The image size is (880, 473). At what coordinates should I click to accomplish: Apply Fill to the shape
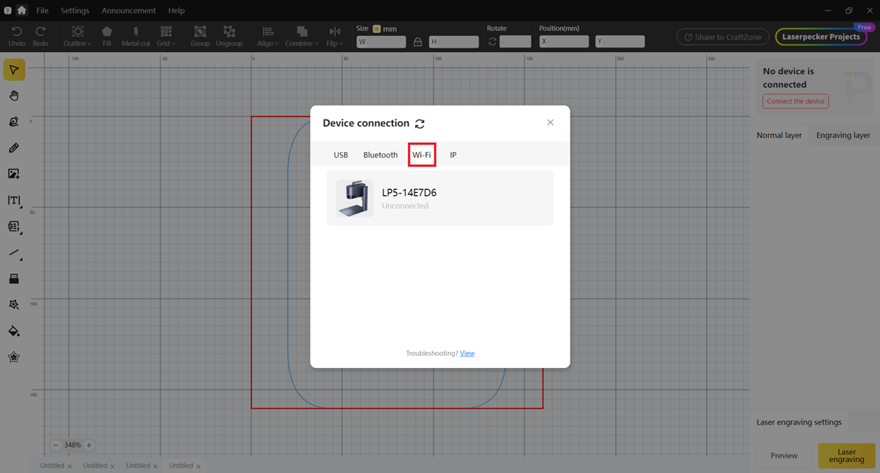tap(107, 36)
